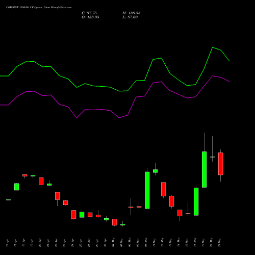Click the 08 May date axis label
The image size is (255, 255).
[x=146, y=243]
